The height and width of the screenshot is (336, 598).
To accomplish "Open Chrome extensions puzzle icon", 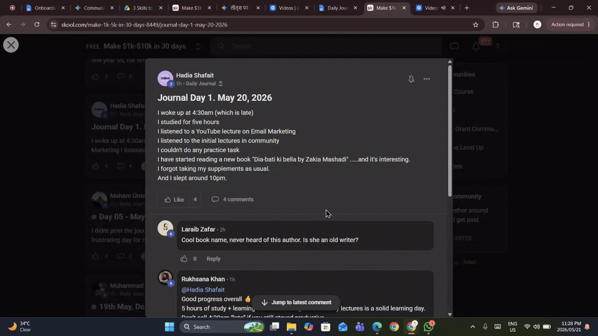I will click(495, 24).
